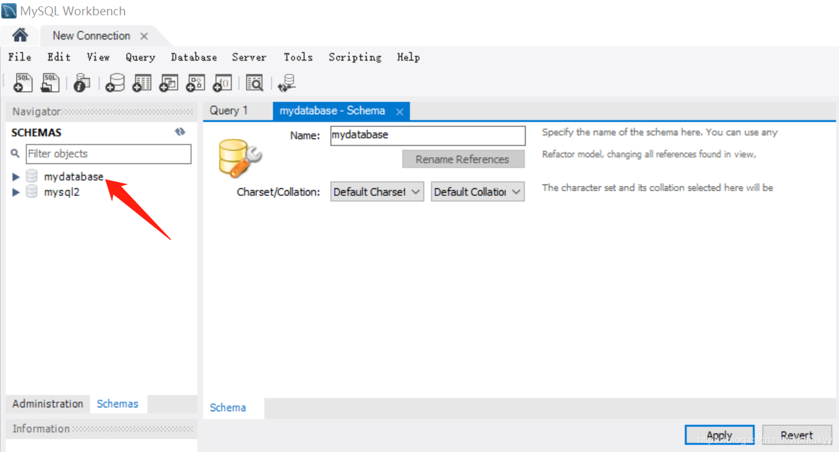Select the mydatabase - Schema tab
Viewport: 839px width, 452px height.
tap(332, 110)
